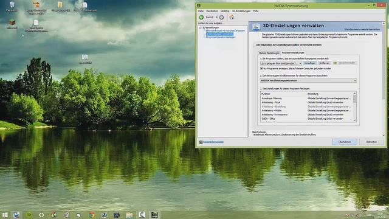
Task: Click settings list scroll-up arrow
Action: pyautogui.click(x=355, y=93)
